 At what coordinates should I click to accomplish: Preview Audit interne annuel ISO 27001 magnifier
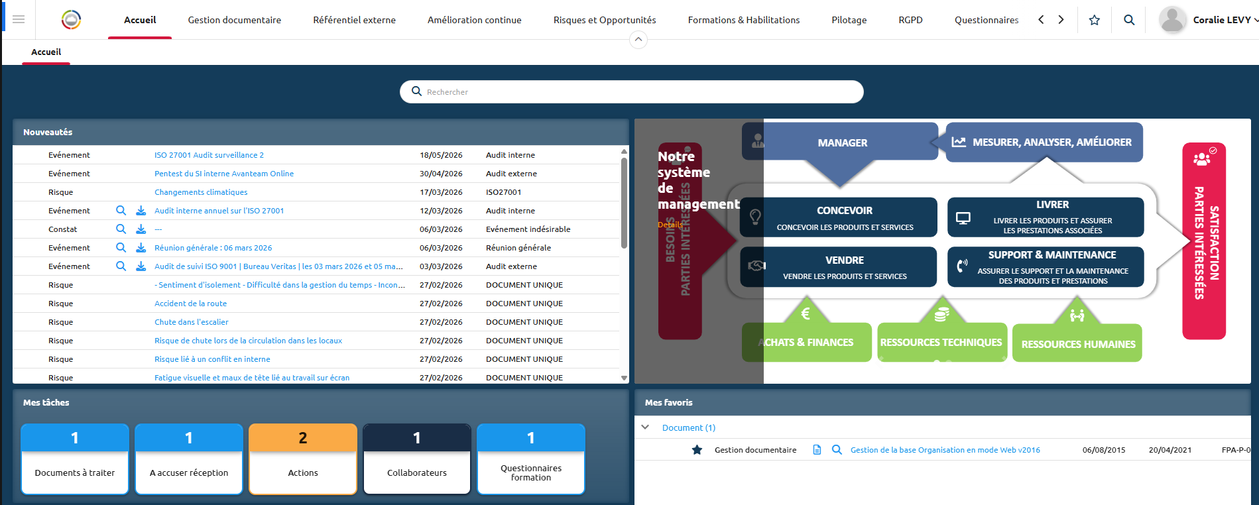tap(121, 210)
